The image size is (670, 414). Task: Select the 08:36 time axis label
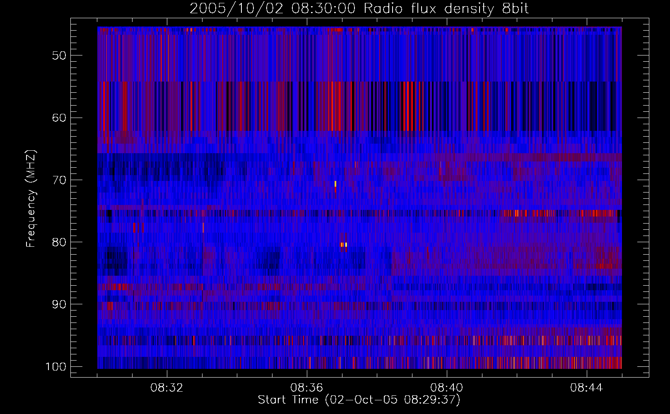pos(307,388)
